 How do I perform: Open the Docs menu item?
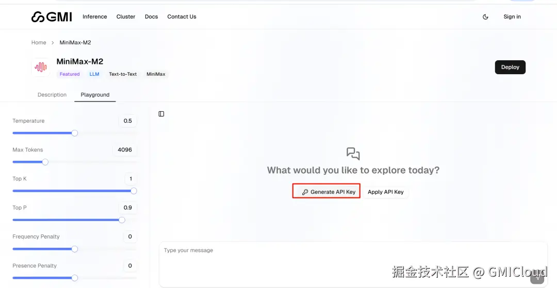point(151,16)
